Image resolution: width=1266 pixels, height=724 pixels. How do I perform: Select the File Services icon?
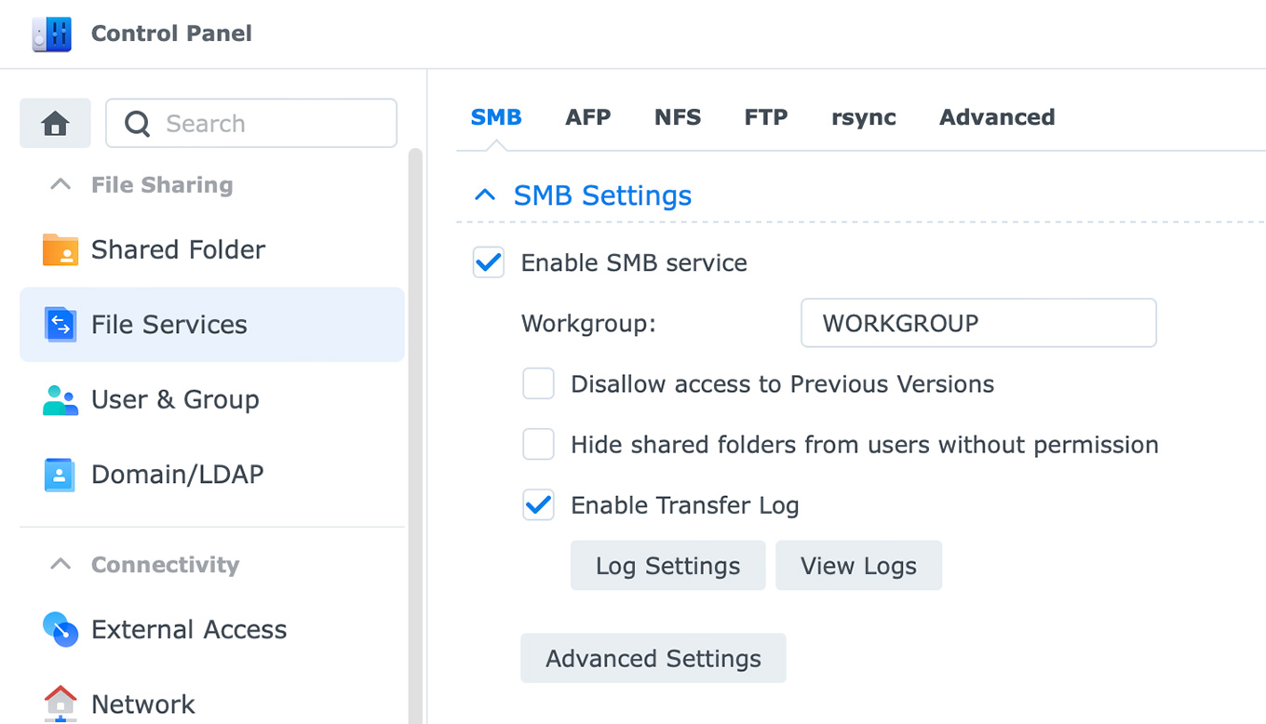[x=61, y=325]
